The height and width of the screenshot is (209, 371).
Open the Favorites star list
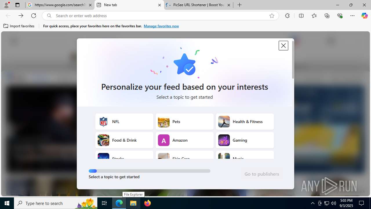tap(314, 16)
